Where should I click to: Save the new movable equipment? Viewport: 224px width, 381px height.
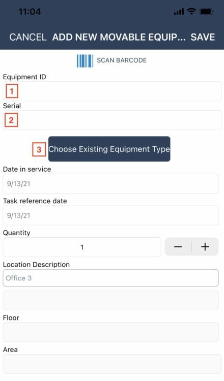point(203,37)
